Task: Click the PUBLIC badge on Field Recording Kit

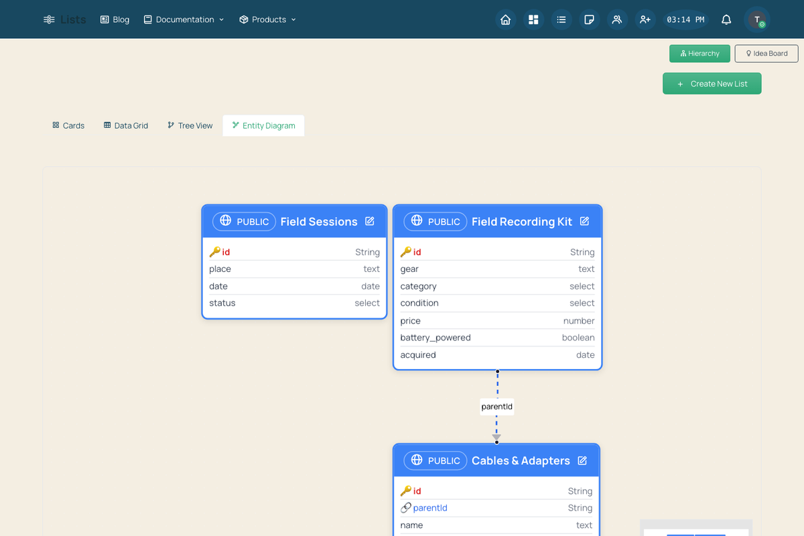Action: click(x=435, y=221)
